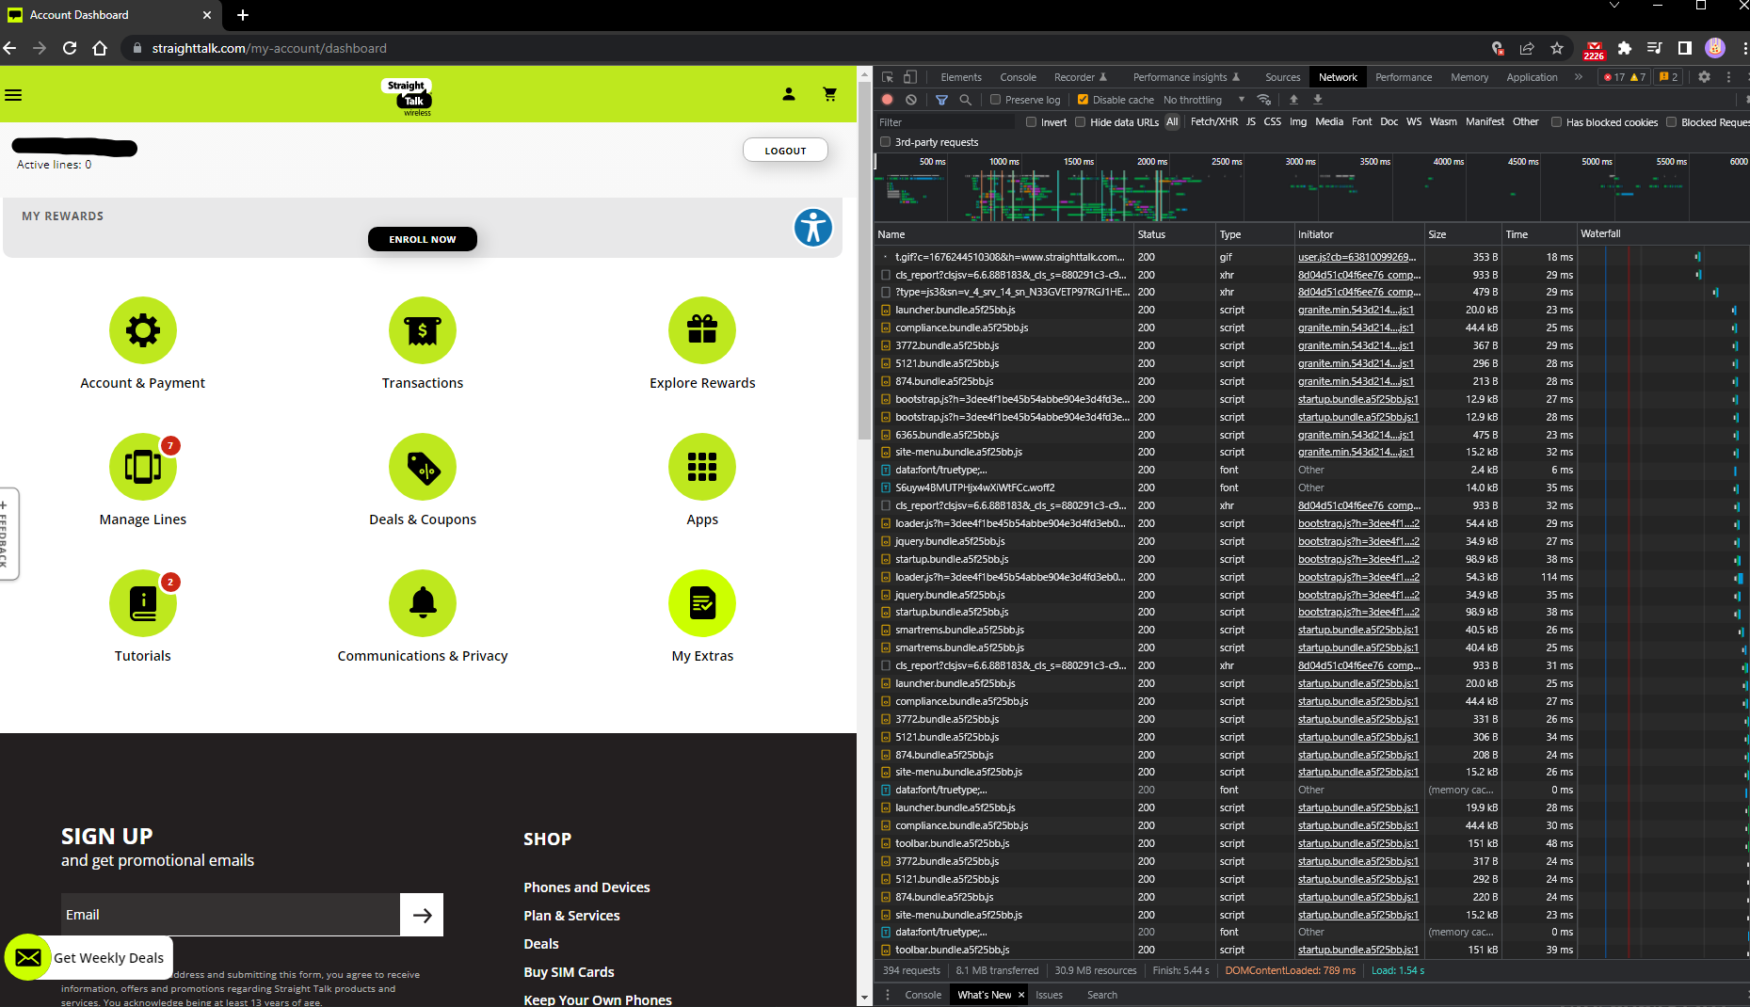
Task: Uncheck Disable cache checkbox
Action: (x=1083, y=100)
